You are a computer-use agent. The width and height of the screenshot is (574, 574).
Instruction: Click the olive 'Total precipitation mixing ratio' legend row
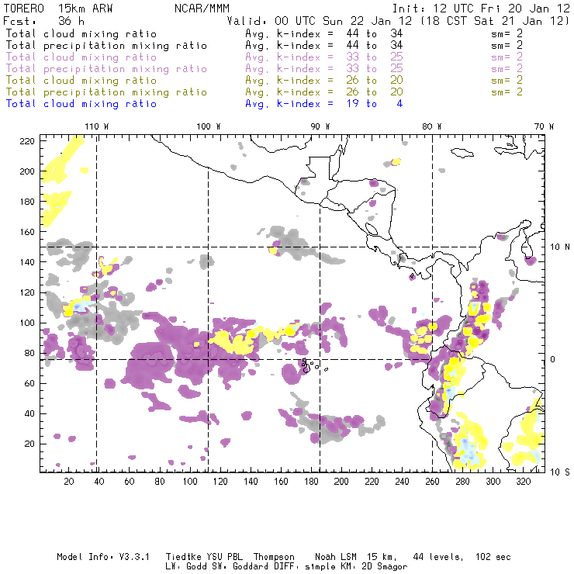[x=106, y=92]
